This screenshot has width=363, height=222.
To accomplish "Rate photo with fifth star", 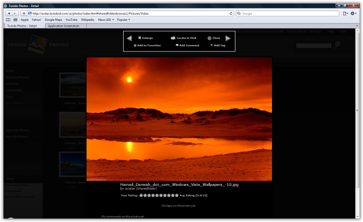I will coord(157,195).
